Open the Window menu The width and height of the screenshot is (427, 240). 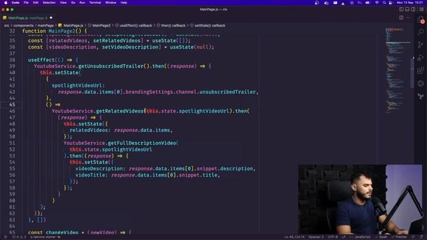coord(111,3)
